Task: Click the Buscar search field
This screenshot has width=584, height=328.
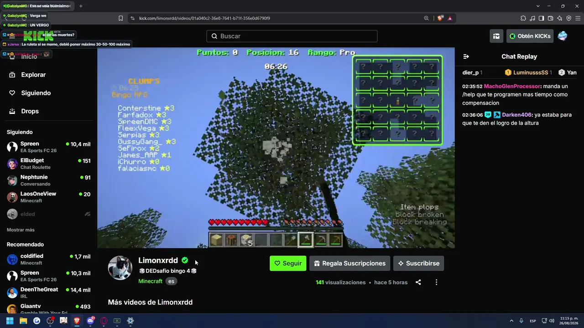Action: pyautogui.click(x=292, y=36)
